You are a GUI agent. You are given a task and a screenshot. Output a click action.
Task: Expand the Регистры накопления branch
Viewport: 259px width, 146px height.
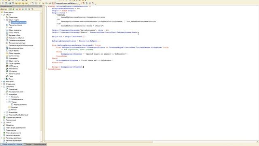point(2,138)
